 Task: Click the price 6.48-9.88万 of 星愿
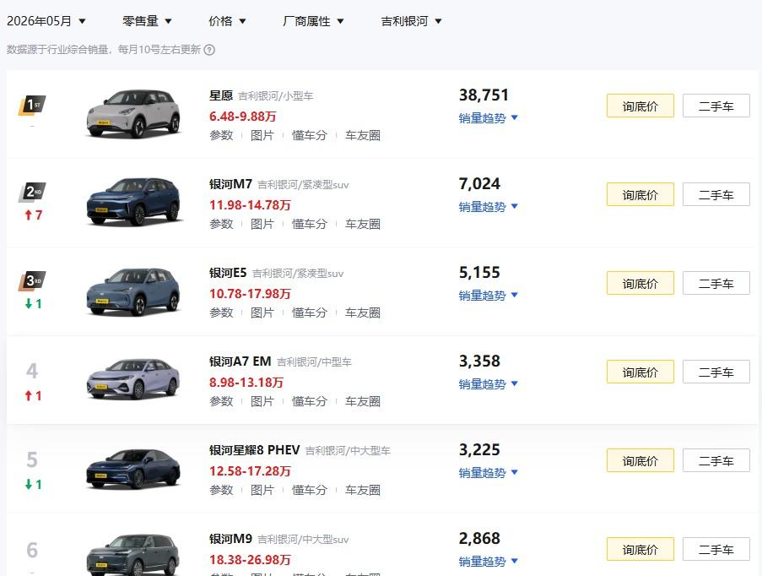242,117
